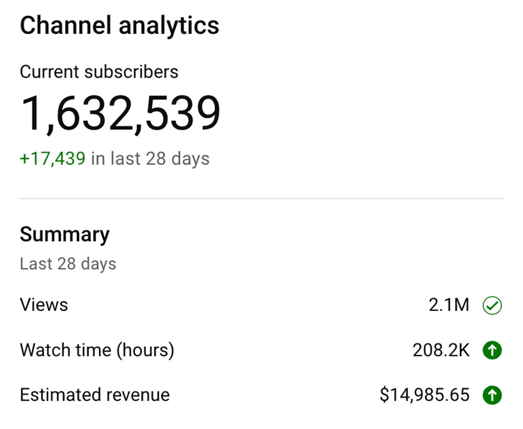Click the word 'subscribers' in Current subscribers
This screenshot has height=429, width=523.
(x=131, y=72)
